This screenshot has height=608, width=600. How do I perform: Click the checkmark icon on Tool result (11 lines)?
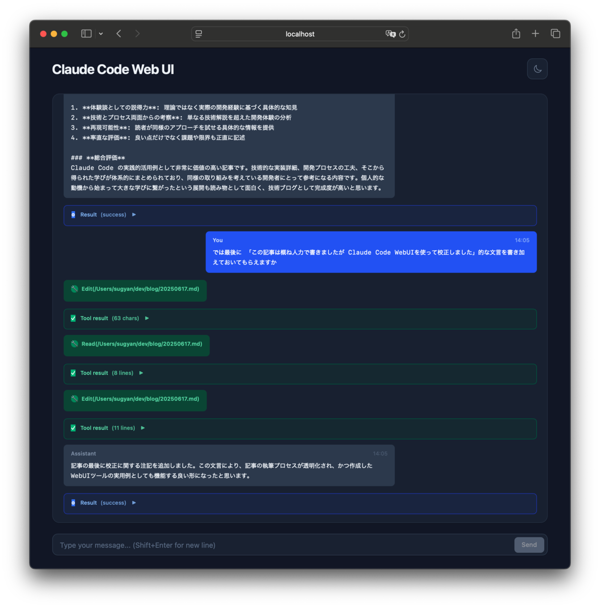coord(73,428)
